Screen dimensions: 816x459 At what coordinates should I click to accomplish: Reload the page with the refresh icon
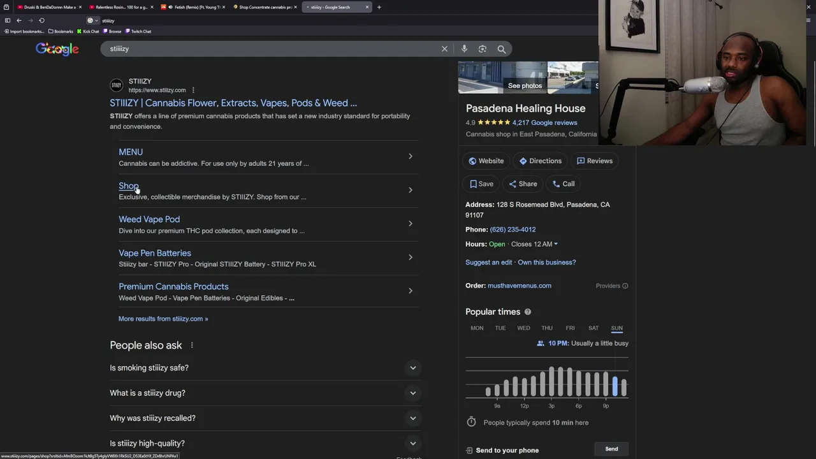41,20
